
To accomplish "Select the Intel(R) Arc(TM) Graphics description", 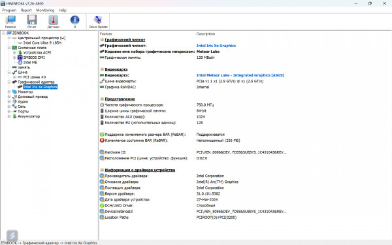I will pyautogui.click(x=218, y=182).
